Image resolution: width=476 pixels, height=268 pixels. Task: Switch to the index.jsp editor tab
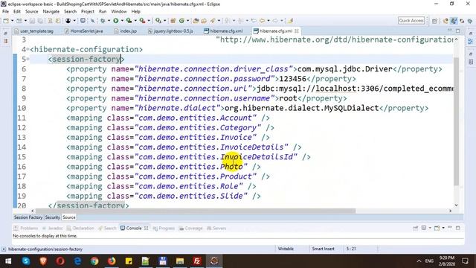tap(126, 31)
